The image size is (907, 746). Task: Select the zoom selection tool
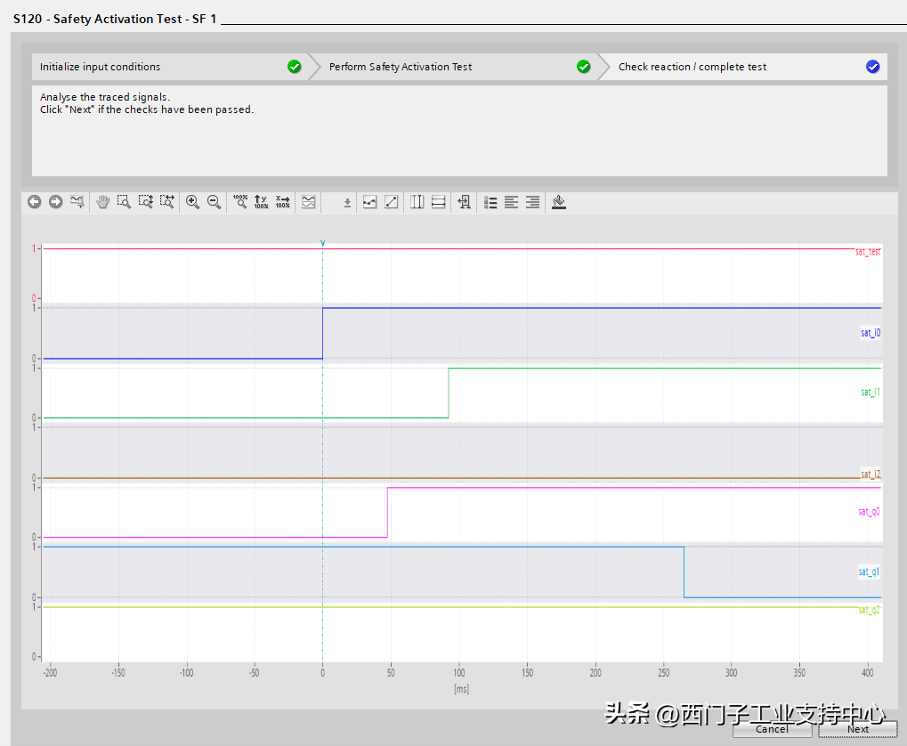pyautogui.click(x=124, y=202)
